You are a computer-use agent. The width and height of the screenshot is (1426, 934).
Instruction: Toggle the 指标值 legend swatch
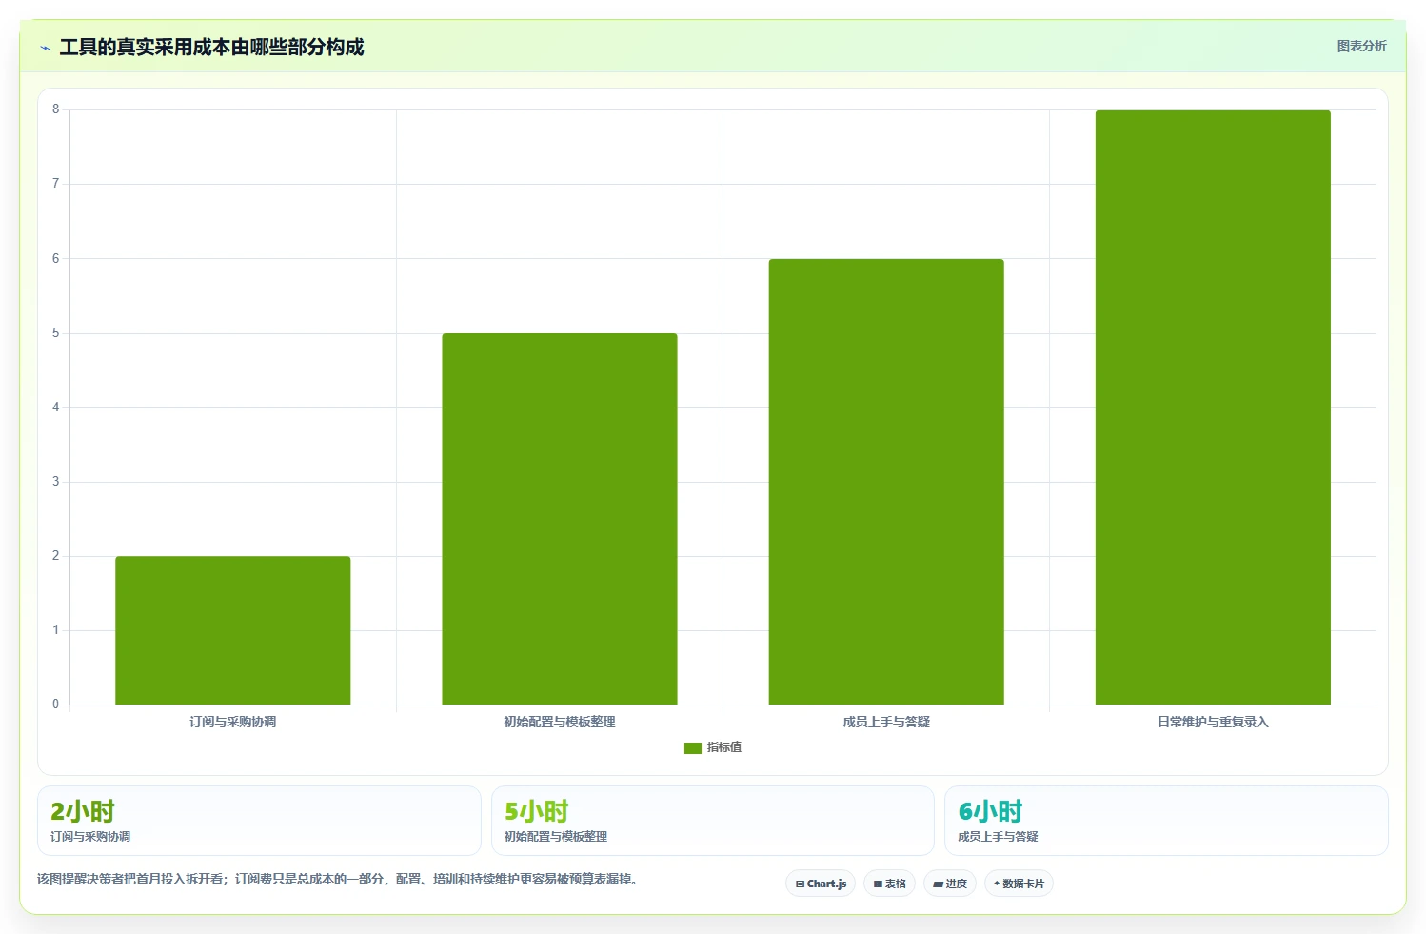pyautogui.click(x=693, y=747)
